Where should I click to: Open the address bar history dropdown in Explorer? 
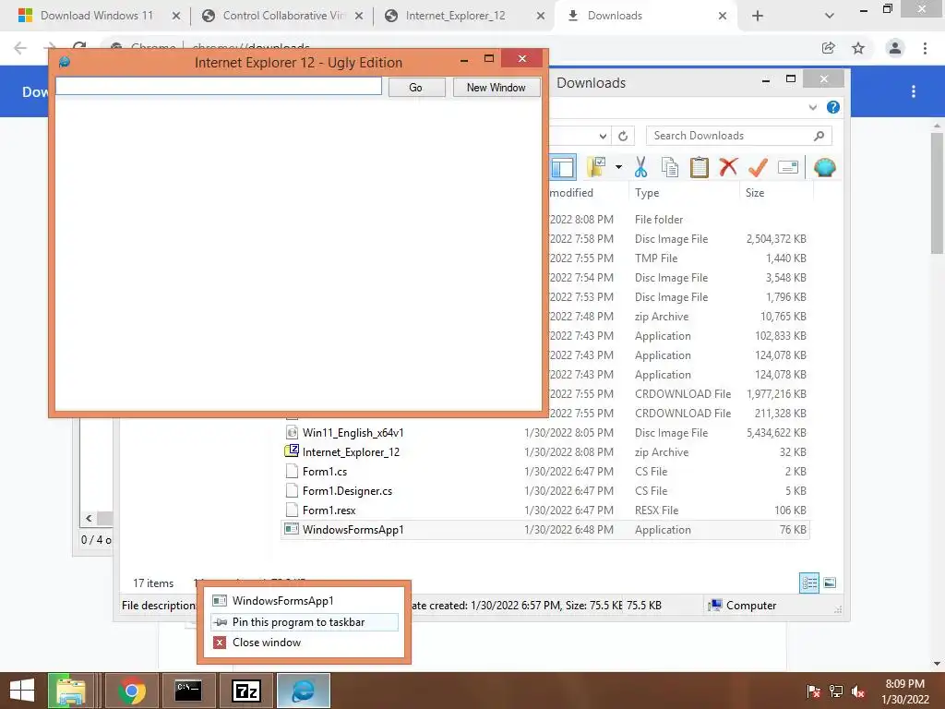tap(603, 137)
